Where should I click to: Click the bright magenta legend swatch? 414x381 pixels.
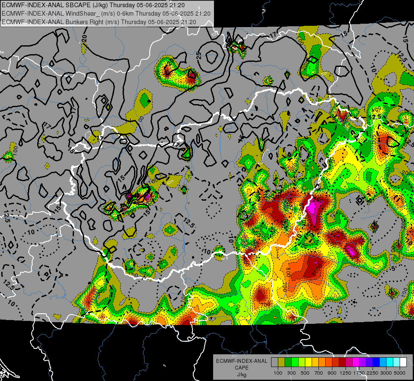click(x=356, y=362)
